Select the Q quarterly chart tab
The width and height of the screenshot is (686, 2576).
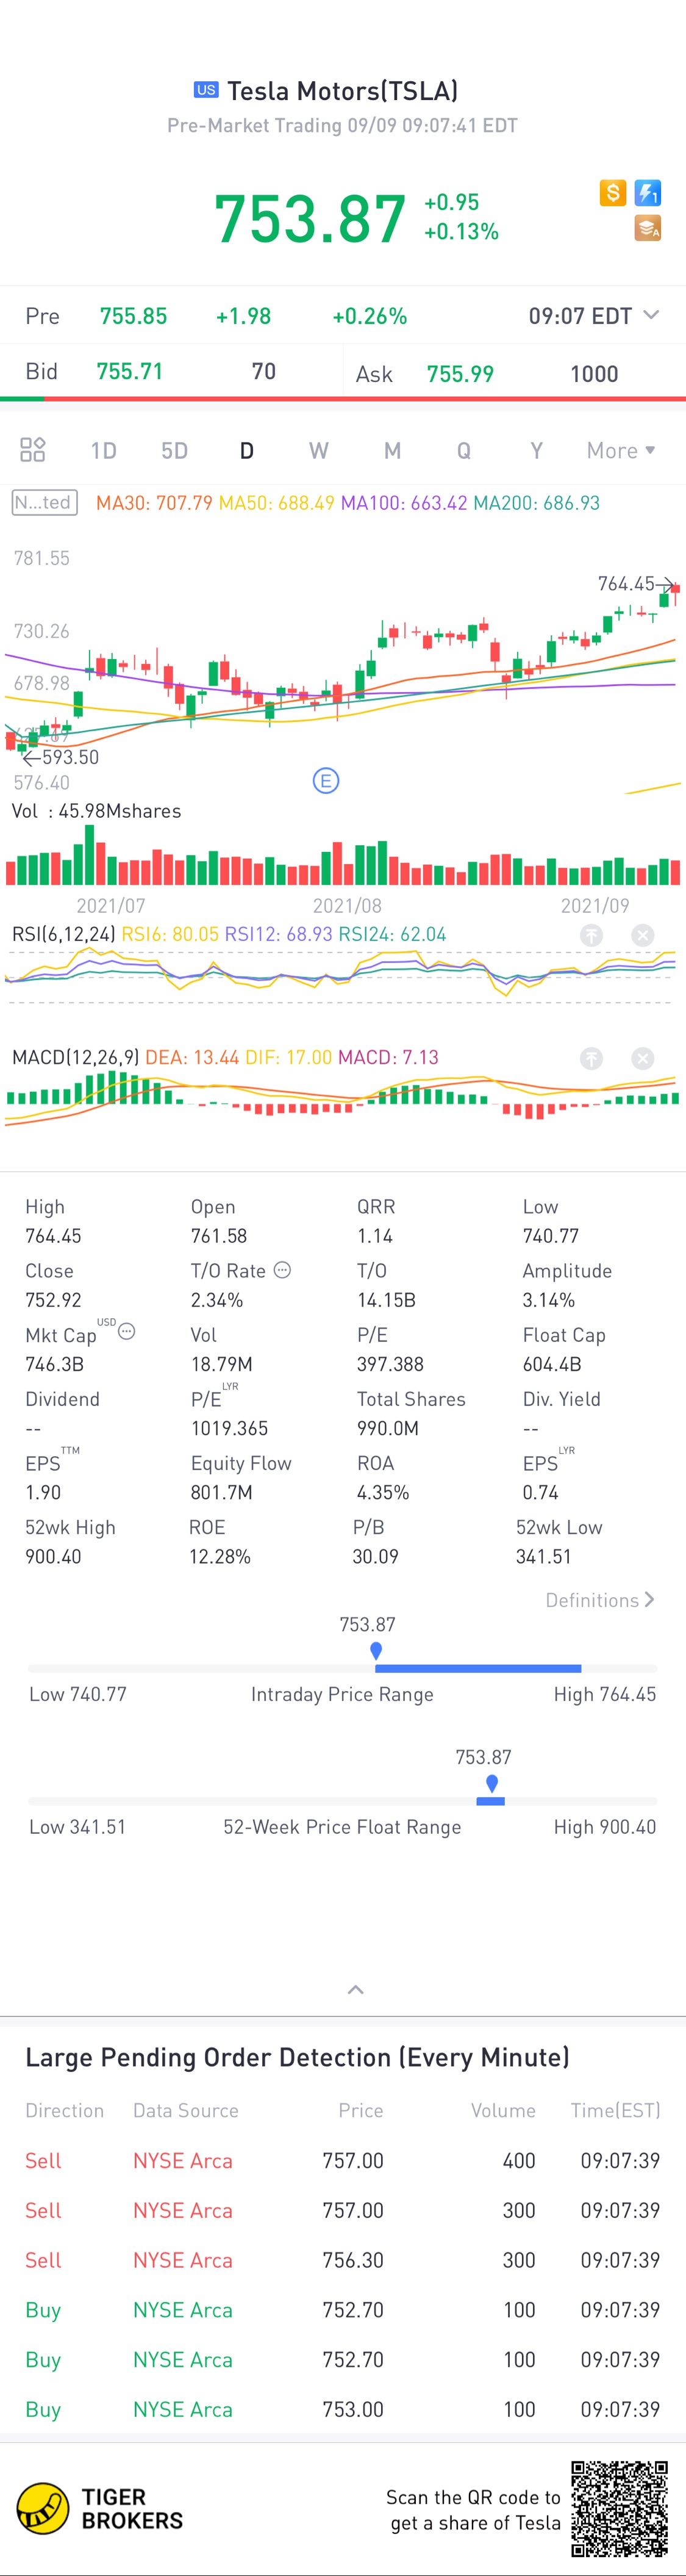[463, 450]
